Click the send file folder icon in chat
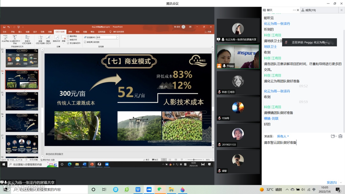345x194 pixels. [333, 137]
